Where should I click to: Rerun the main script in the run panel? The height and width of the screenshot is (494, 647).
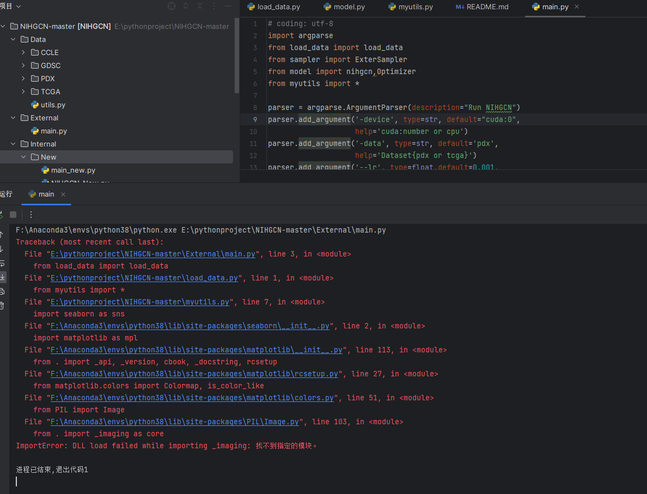pyautogui.click(x=3, y=214)
